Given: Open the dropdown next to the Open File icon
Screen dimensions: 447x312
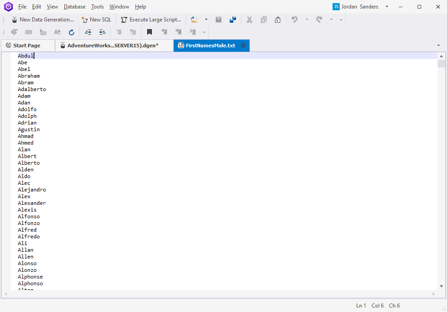Looking at the screenshot, I should [206, 20].
